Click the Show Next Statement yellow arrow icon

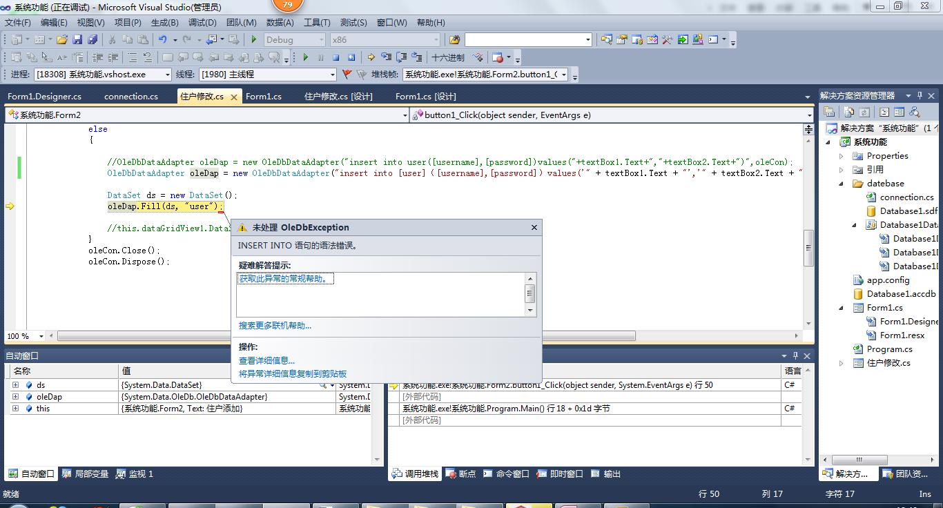click(371, 57)
